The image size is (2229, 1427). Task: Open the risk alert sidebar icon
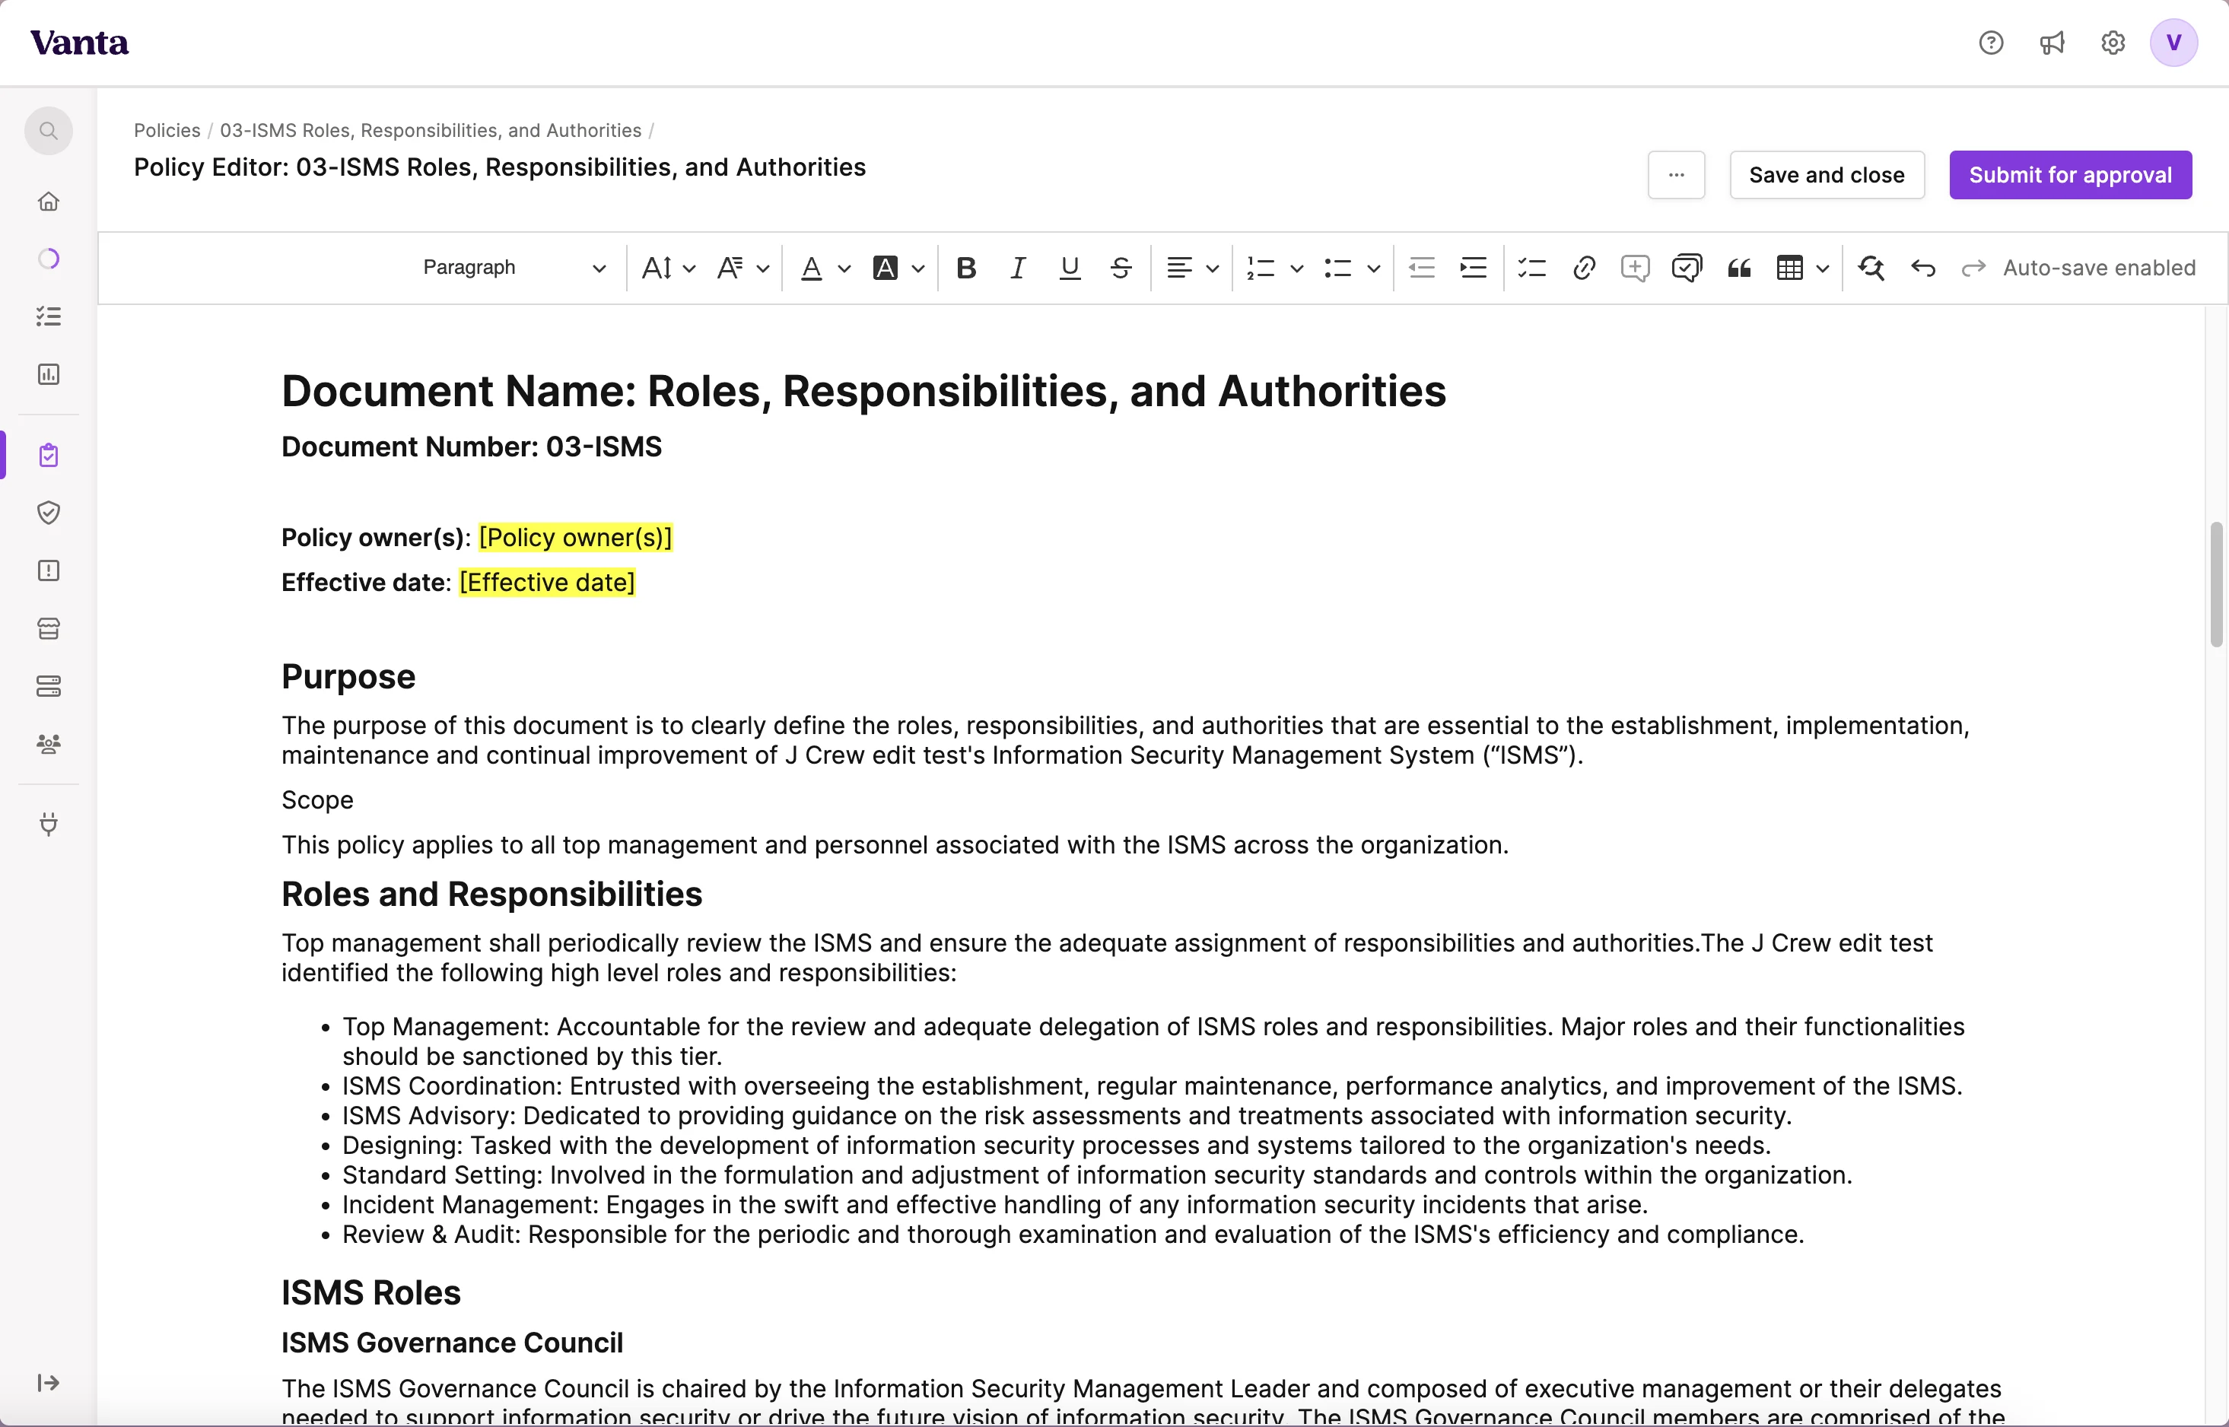(x=48, y=570)
